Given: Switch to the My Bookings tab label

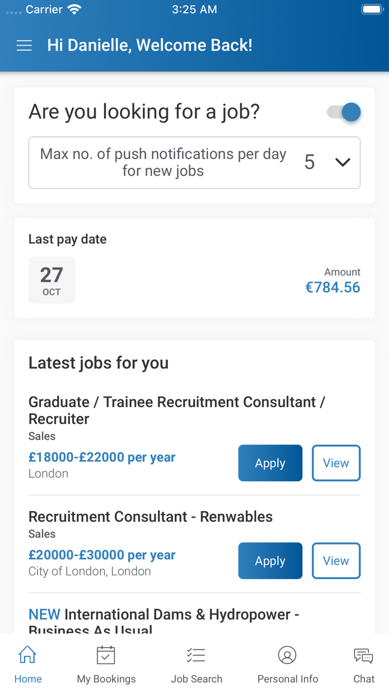Looking at the screenshot, I should (x=106, y=679).
